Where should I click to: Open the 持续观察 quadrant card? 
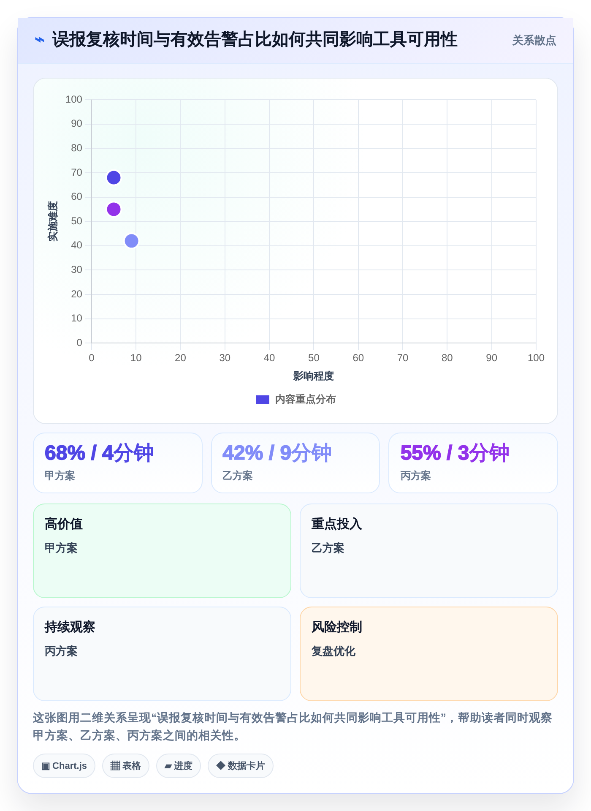click(162, 654)
